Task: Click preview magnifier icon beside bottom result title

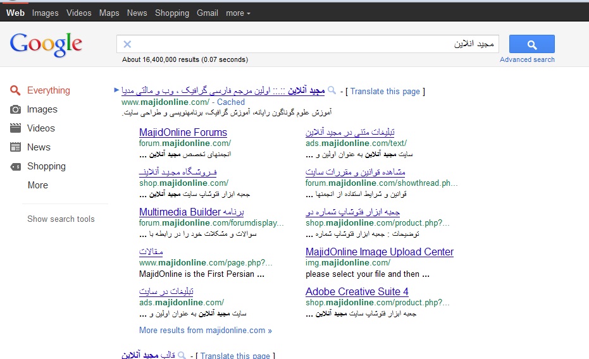Action: pos(182,355)
